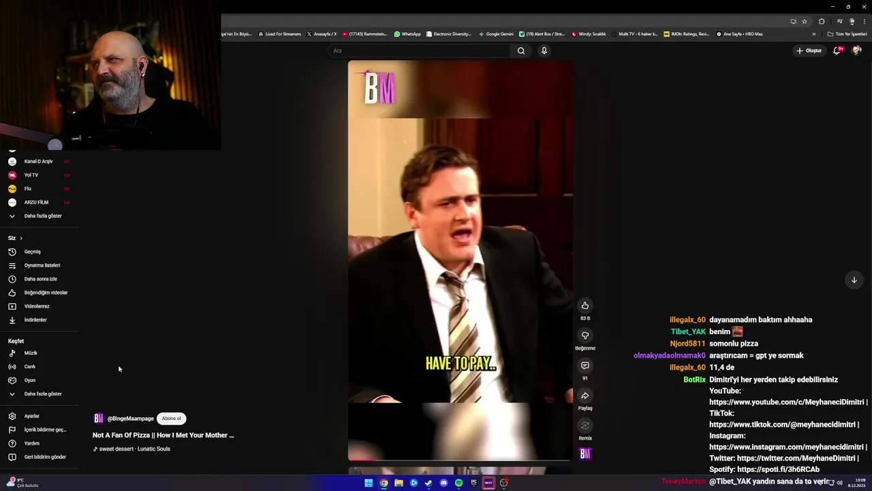Open the Chrome extensions puzzle icon

click(x=822, y=21)
